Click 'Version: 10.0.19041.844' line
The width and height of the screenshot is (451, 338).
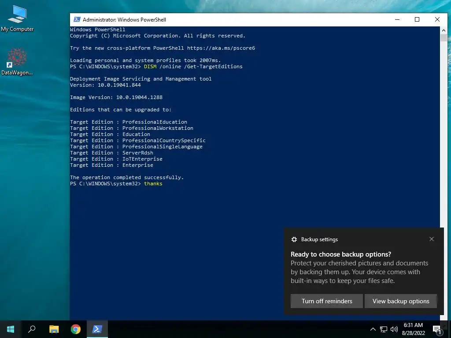pyautogui.click(x=105, y=85)
